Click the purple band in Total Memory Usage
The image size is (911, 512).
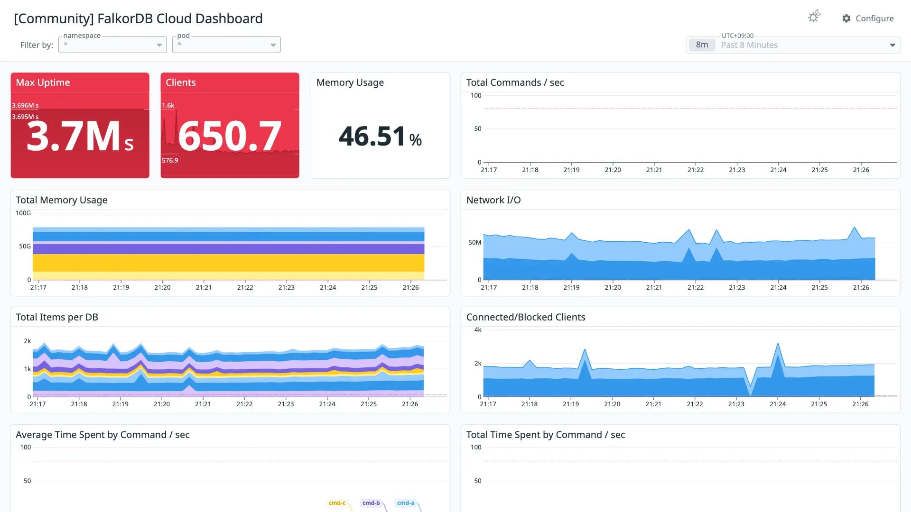click(228, 249)
